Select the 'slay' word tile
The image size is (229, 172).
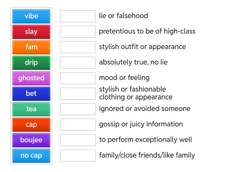31,32
